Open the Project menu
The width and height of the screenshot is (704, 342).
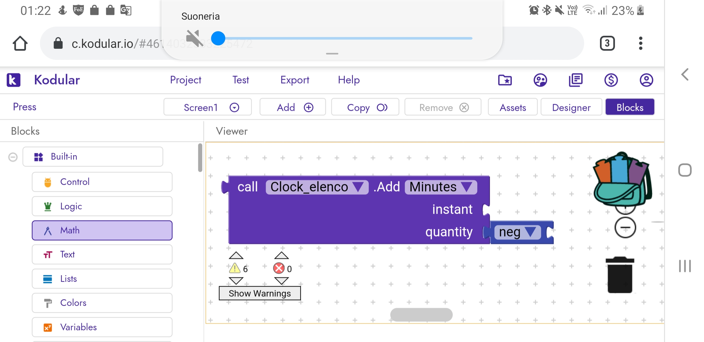(x=186, y=80)
